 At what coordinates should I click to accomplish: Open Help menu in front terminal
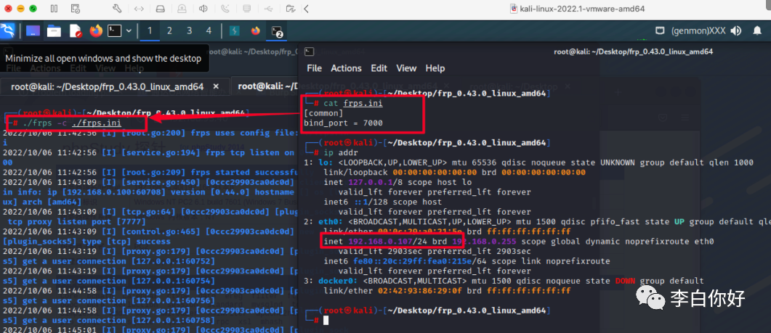pyautogui.click(x=435, y=68)
